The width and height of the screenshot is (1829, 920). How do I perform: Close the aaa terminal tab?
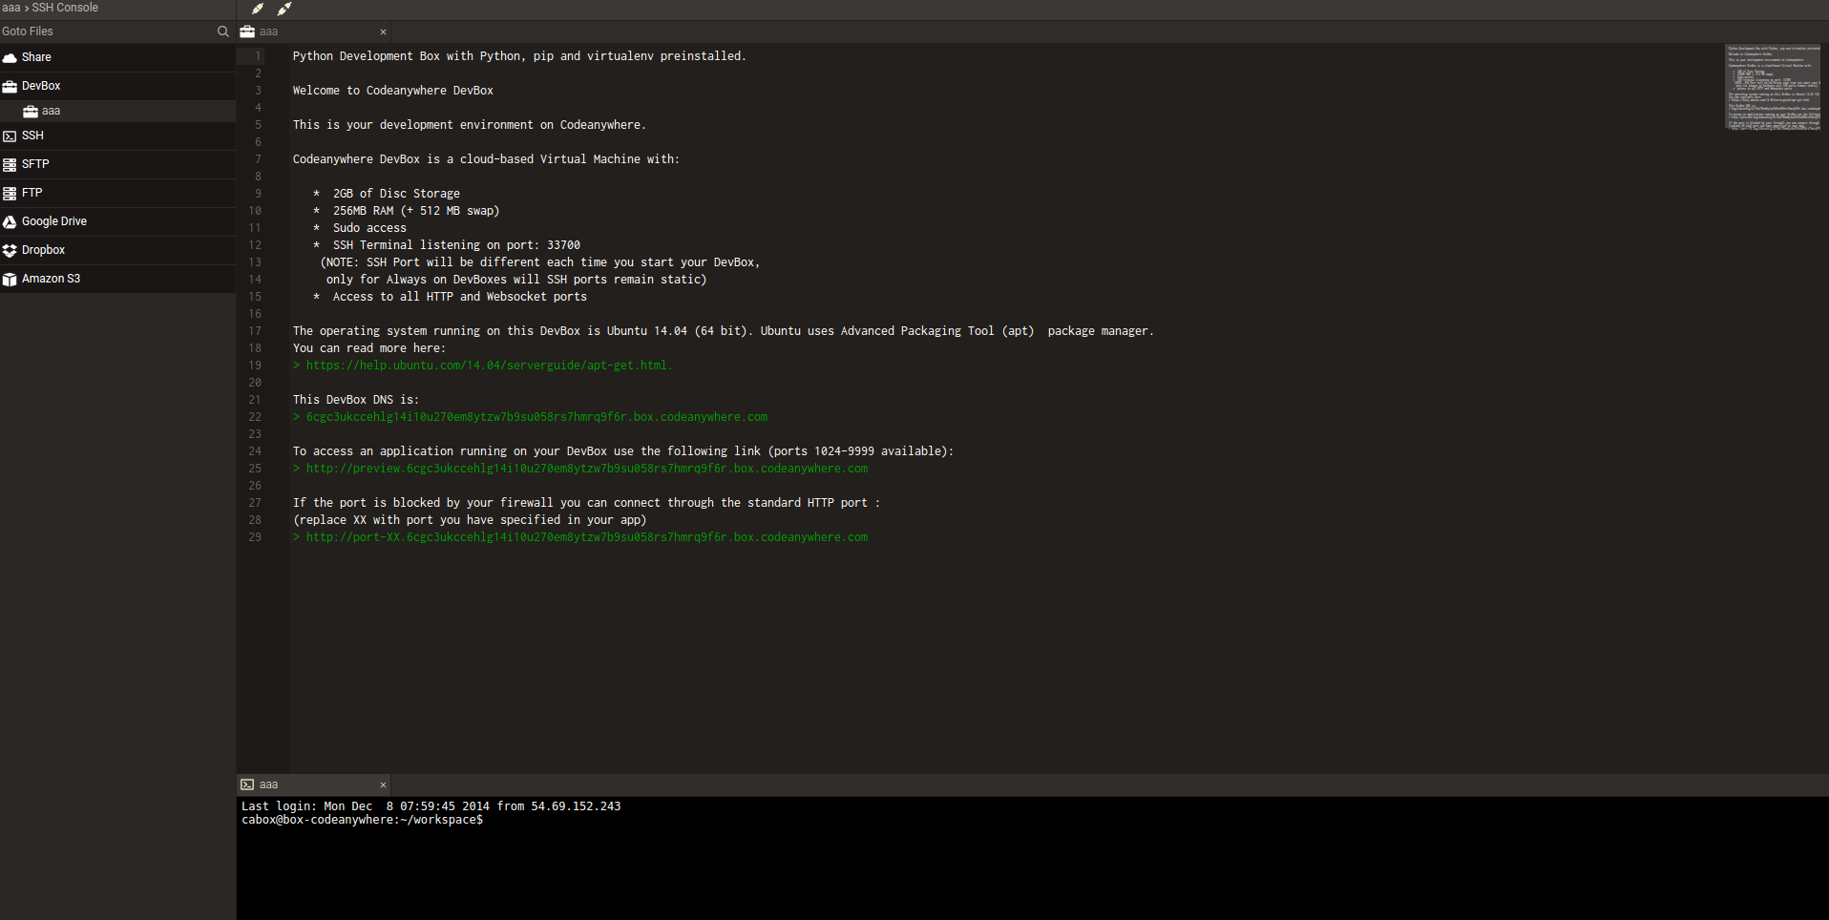(x=383, y=785)
